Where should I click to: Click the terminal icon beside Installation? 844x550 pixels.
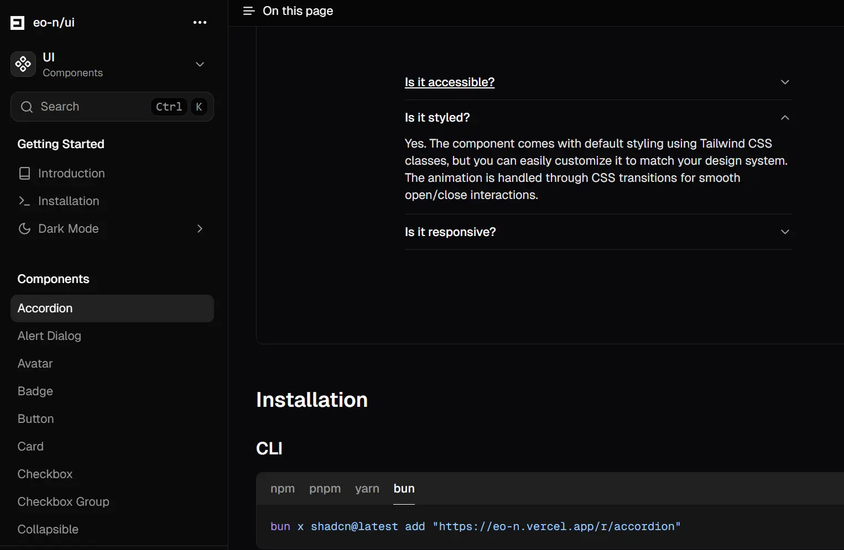click(24, 201)
